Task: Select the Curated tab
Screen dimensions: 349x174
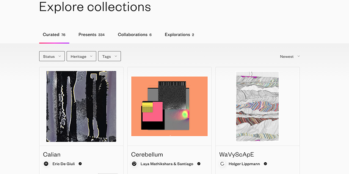Action: pos(54,35)
